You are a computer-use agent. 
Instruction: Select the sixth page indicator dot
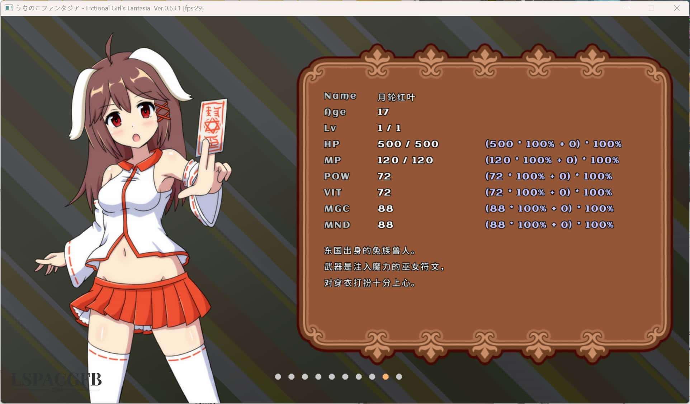tap(345, 377)
